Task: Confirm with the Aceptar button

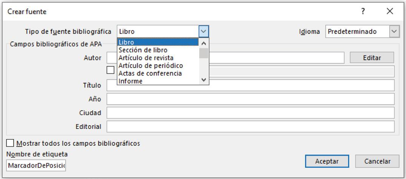Action: coord(327,161)
